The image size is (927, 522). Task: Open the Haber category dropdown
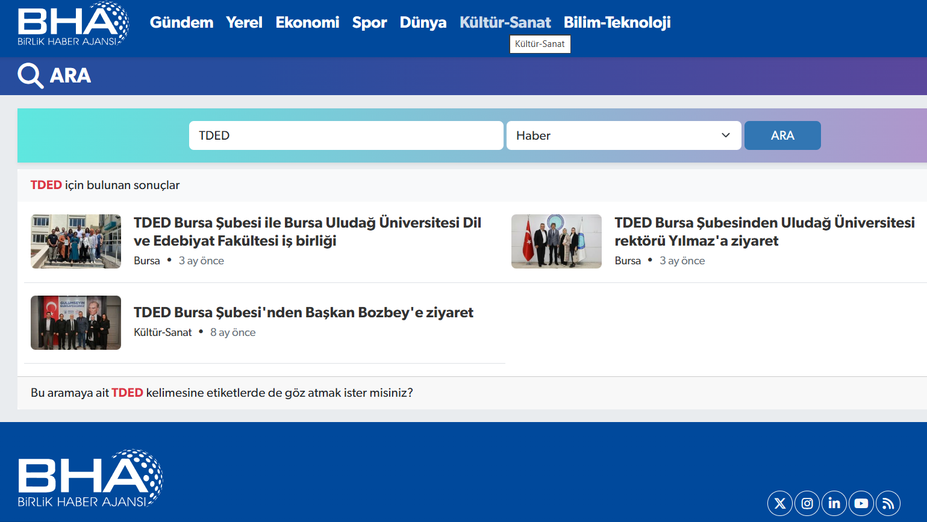click(623, 135)
